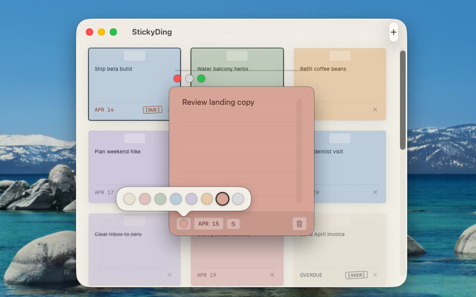
Task: Pick the cream color swatch
Action: point(129,199)
